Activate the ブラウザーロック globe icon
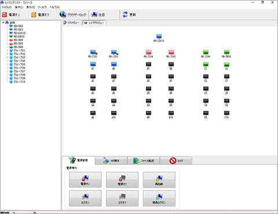Viewport: 278px width, 214px height. coord(63,14)
